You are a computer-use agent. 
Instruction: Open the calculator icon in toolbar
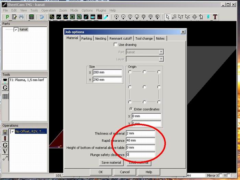32,17
